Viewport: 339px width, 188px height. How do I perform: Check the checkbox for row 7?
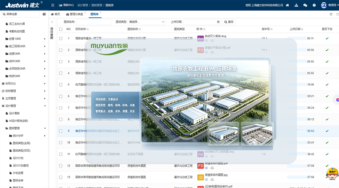click(61, 108)
